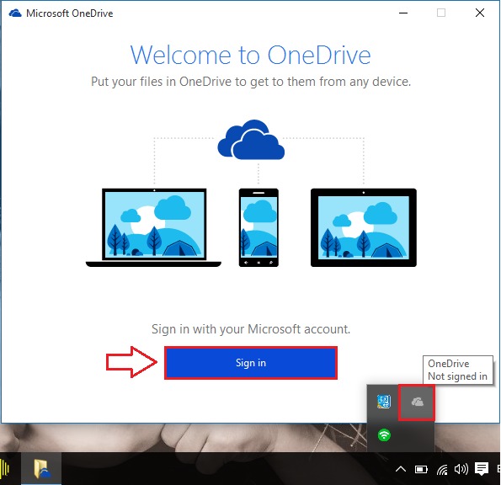The width and height of the screenshot is (501, 485).
Task: Click the OneDrive cloud icon in tray overflow
Action: [x=417, y=402]
